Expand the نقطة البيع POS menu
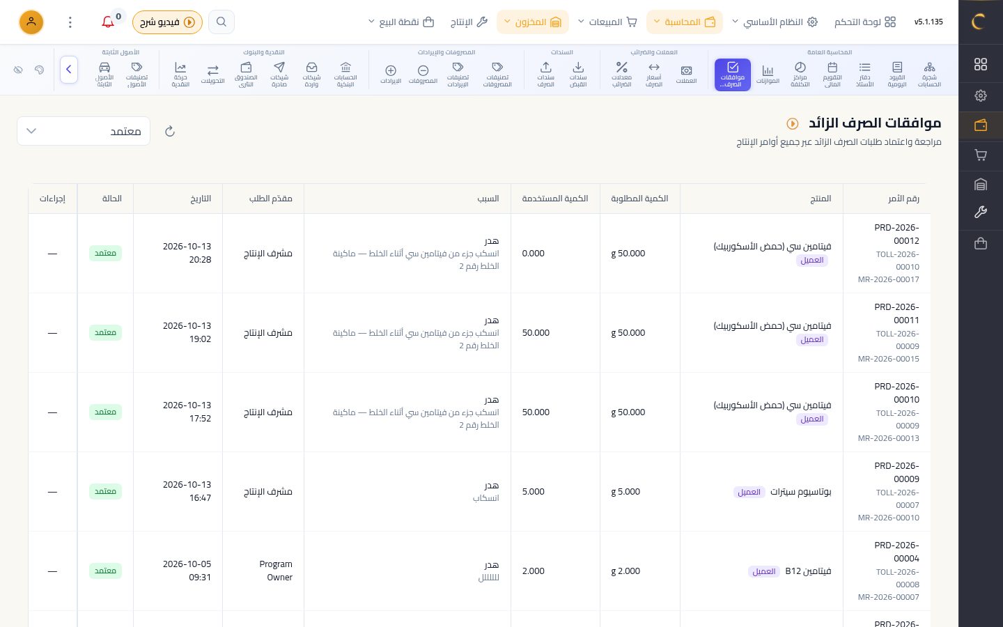 click(x=401, y=22)
